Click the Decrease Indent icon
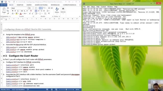163x91 pixels. coord(49,8)
